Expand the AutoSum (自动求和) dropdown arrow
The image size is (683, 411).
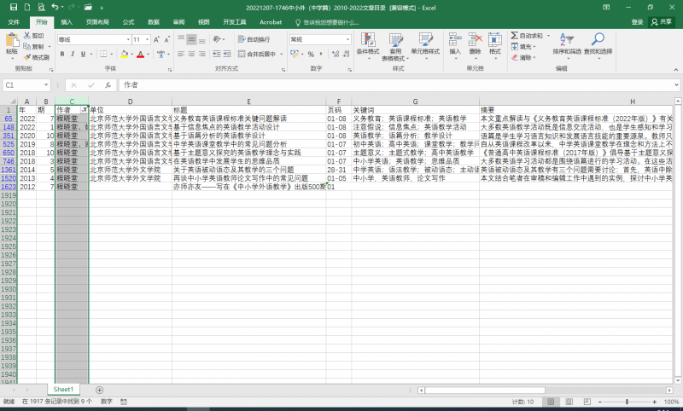548,36
